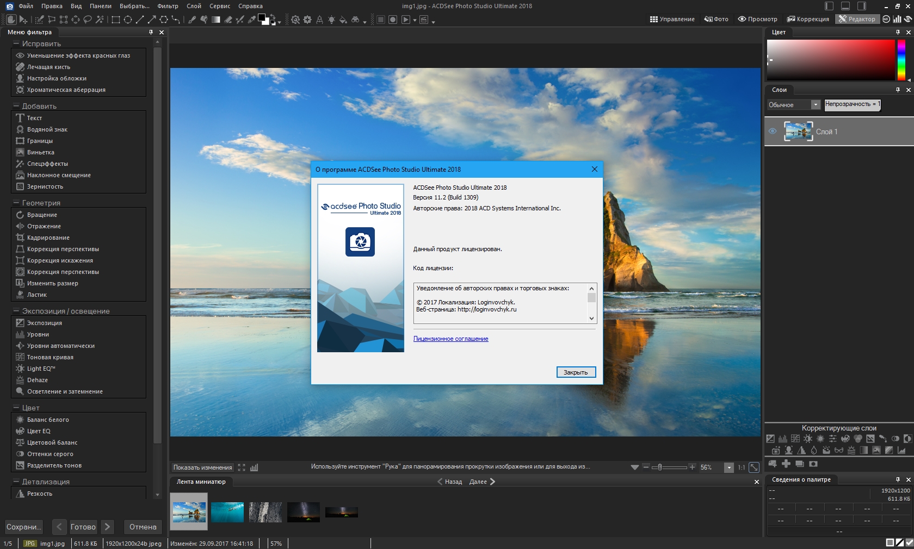Choose the rectangle shape tool

[x=116, y=20]
